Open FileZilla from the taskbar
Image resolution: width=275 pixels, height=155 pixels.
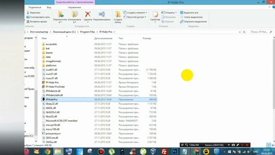(164, 152)
